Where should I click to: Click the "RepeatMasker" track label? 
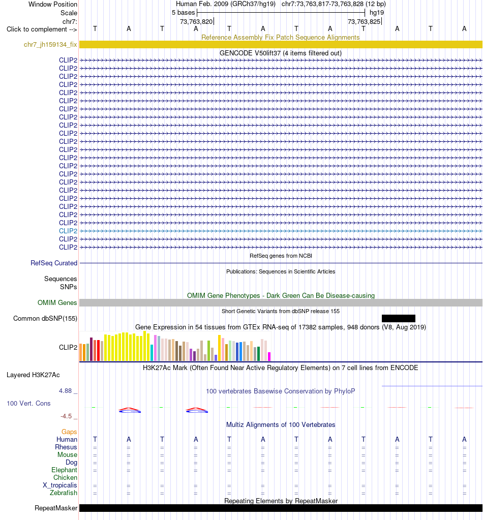click(x=56, y=508)
